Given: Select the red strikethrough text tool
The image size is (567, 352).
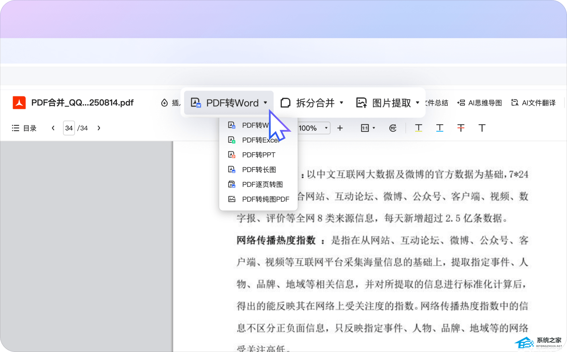Looking at the screenshot, I should coord(461,128).
